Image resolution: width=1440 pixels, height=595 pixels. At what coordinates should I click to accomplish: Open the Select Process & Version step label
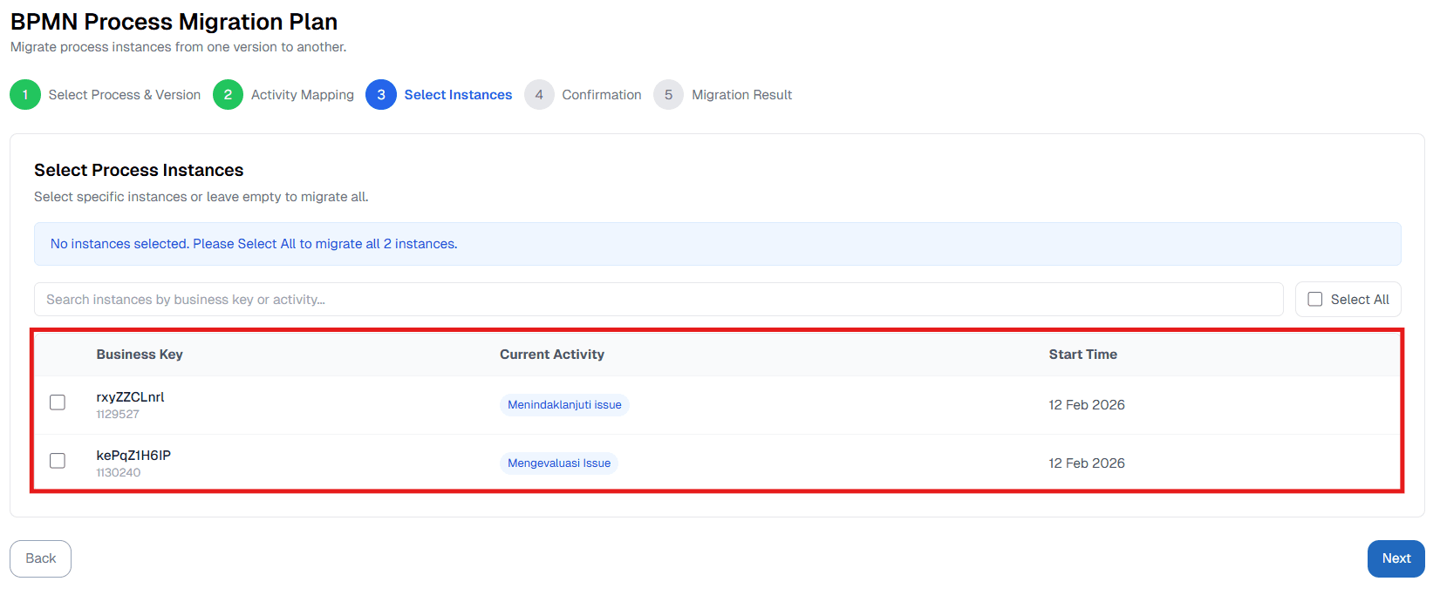click(x=125, y=95)
